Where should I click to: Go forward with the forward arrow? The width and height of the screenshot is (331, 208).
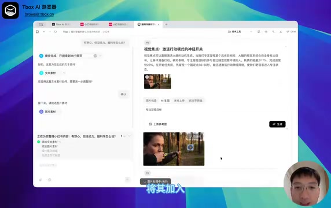[x=50, y=32]
